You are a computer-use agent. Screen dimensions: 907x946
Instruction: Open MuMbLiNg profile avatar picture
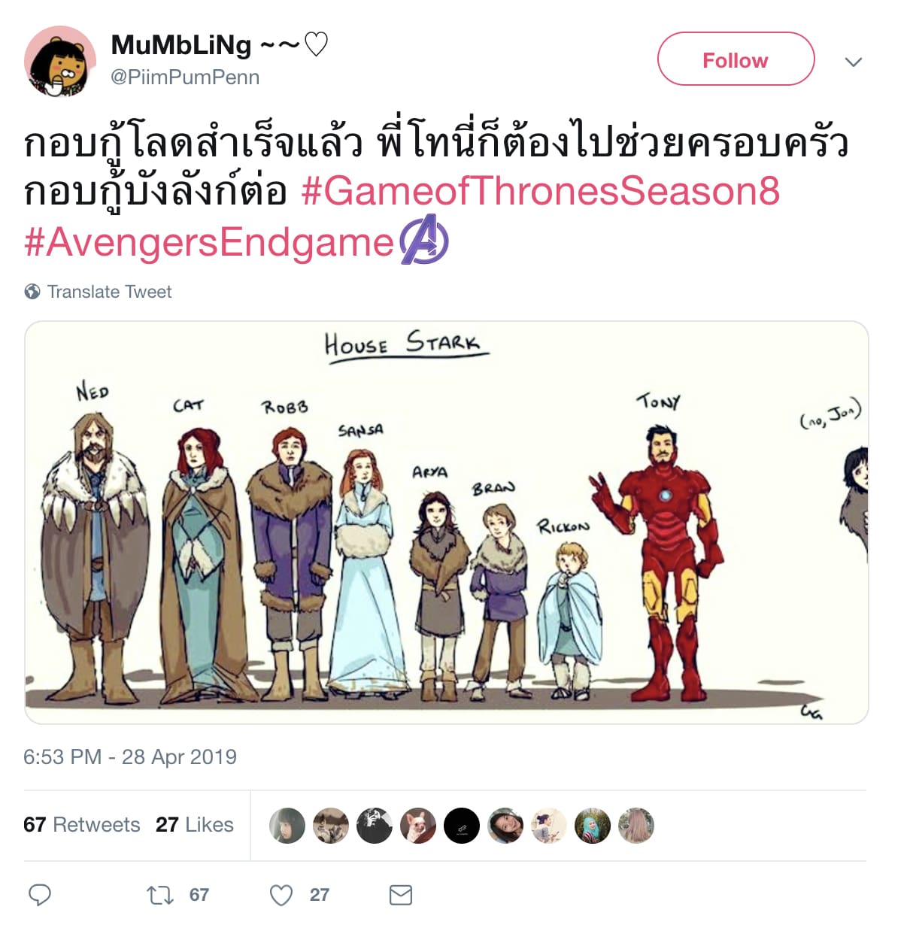(x=60, y=62)
